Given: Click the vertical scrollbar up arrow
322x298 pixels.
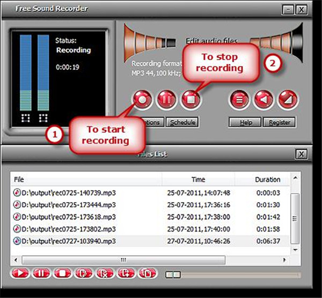Looking at the screenshot, I should pyautogui.click(x=295, y=178).
